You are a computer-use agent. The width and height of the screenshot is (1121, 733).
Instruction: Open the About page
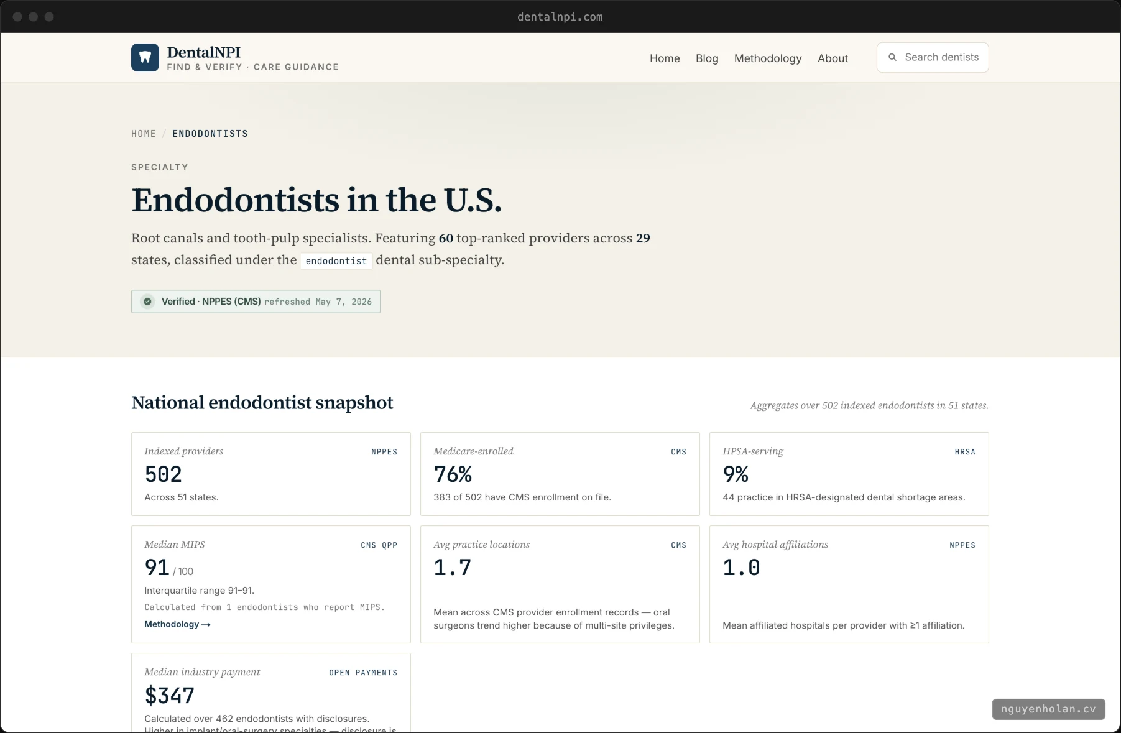click(x=833, y=58)
